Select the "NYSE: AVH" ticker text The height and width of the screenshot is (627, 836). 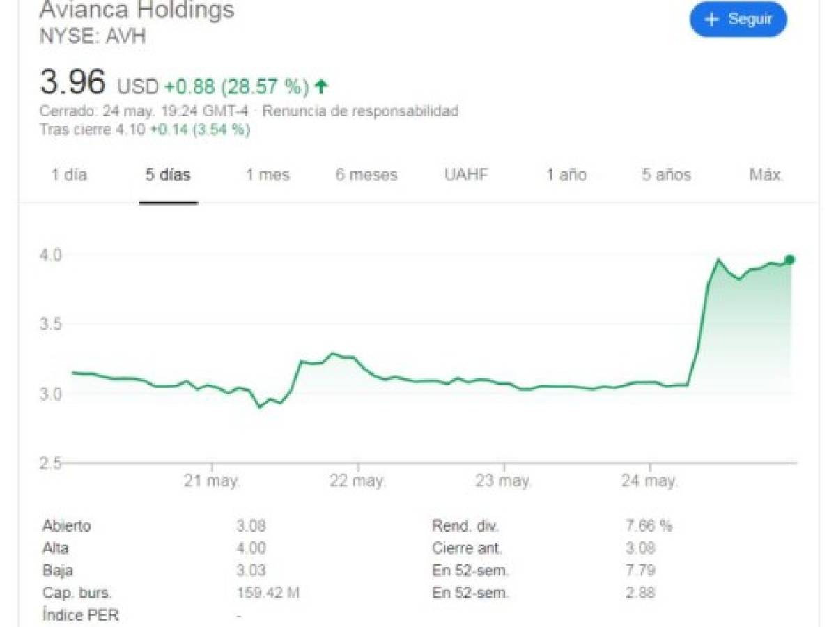tap(93, 37)
